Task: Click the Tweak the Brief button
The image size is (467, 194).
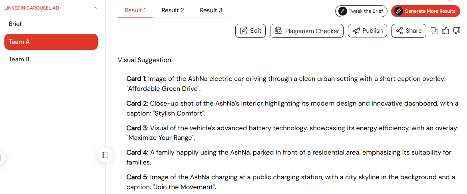Action: (x=361, y=11)
